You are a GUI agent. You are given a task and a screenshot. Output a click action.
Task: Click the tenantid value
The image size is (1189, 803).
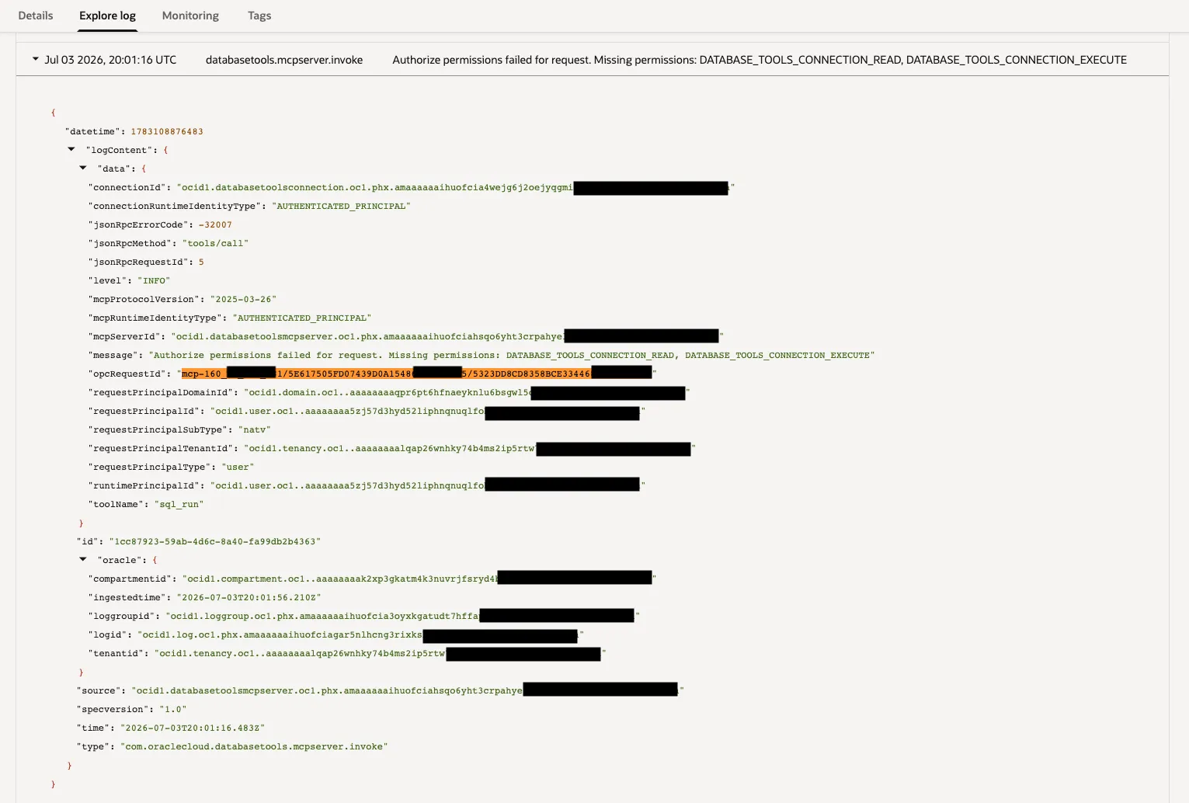pyautogui.click(x=380, y=653)
